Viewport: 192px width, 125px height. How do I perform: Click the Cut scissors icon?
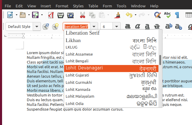click(82, 15)
